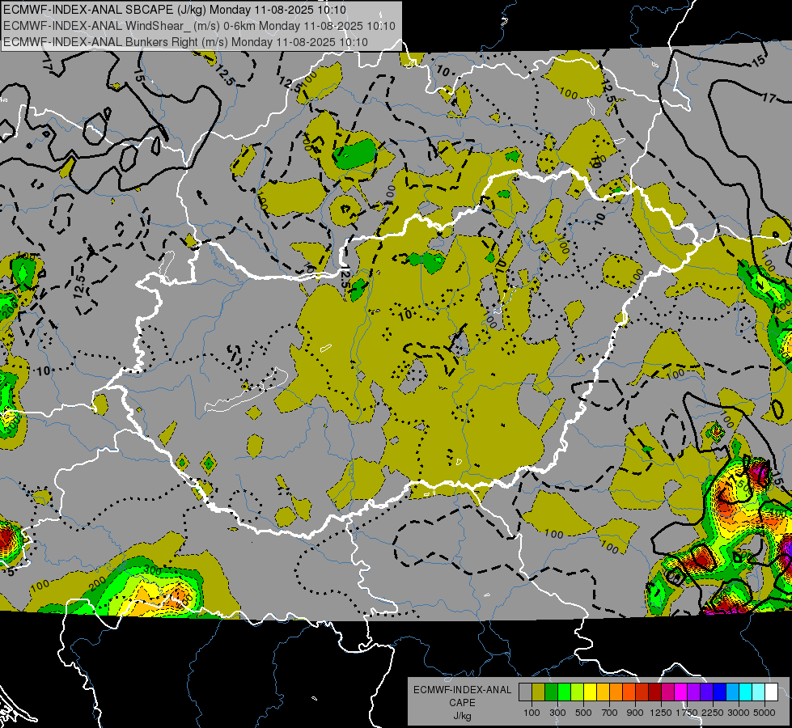Pick the yellow-green swatch left of 500

[578, 692]
